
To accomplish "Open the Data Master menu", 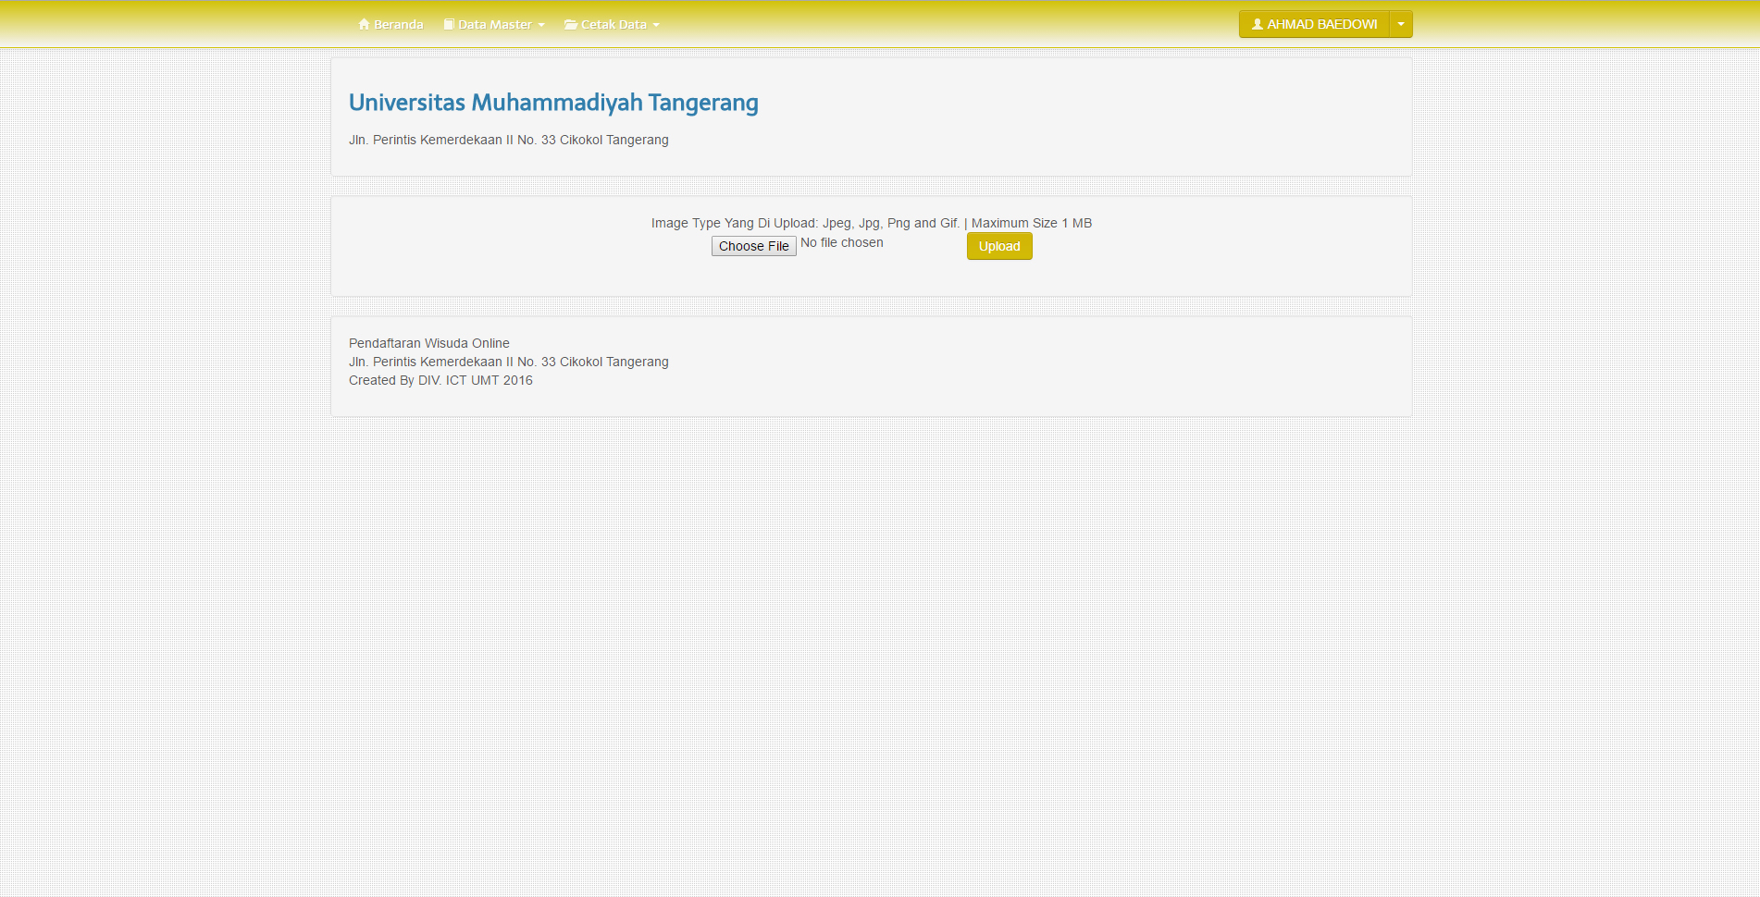I will click(494, 24).
